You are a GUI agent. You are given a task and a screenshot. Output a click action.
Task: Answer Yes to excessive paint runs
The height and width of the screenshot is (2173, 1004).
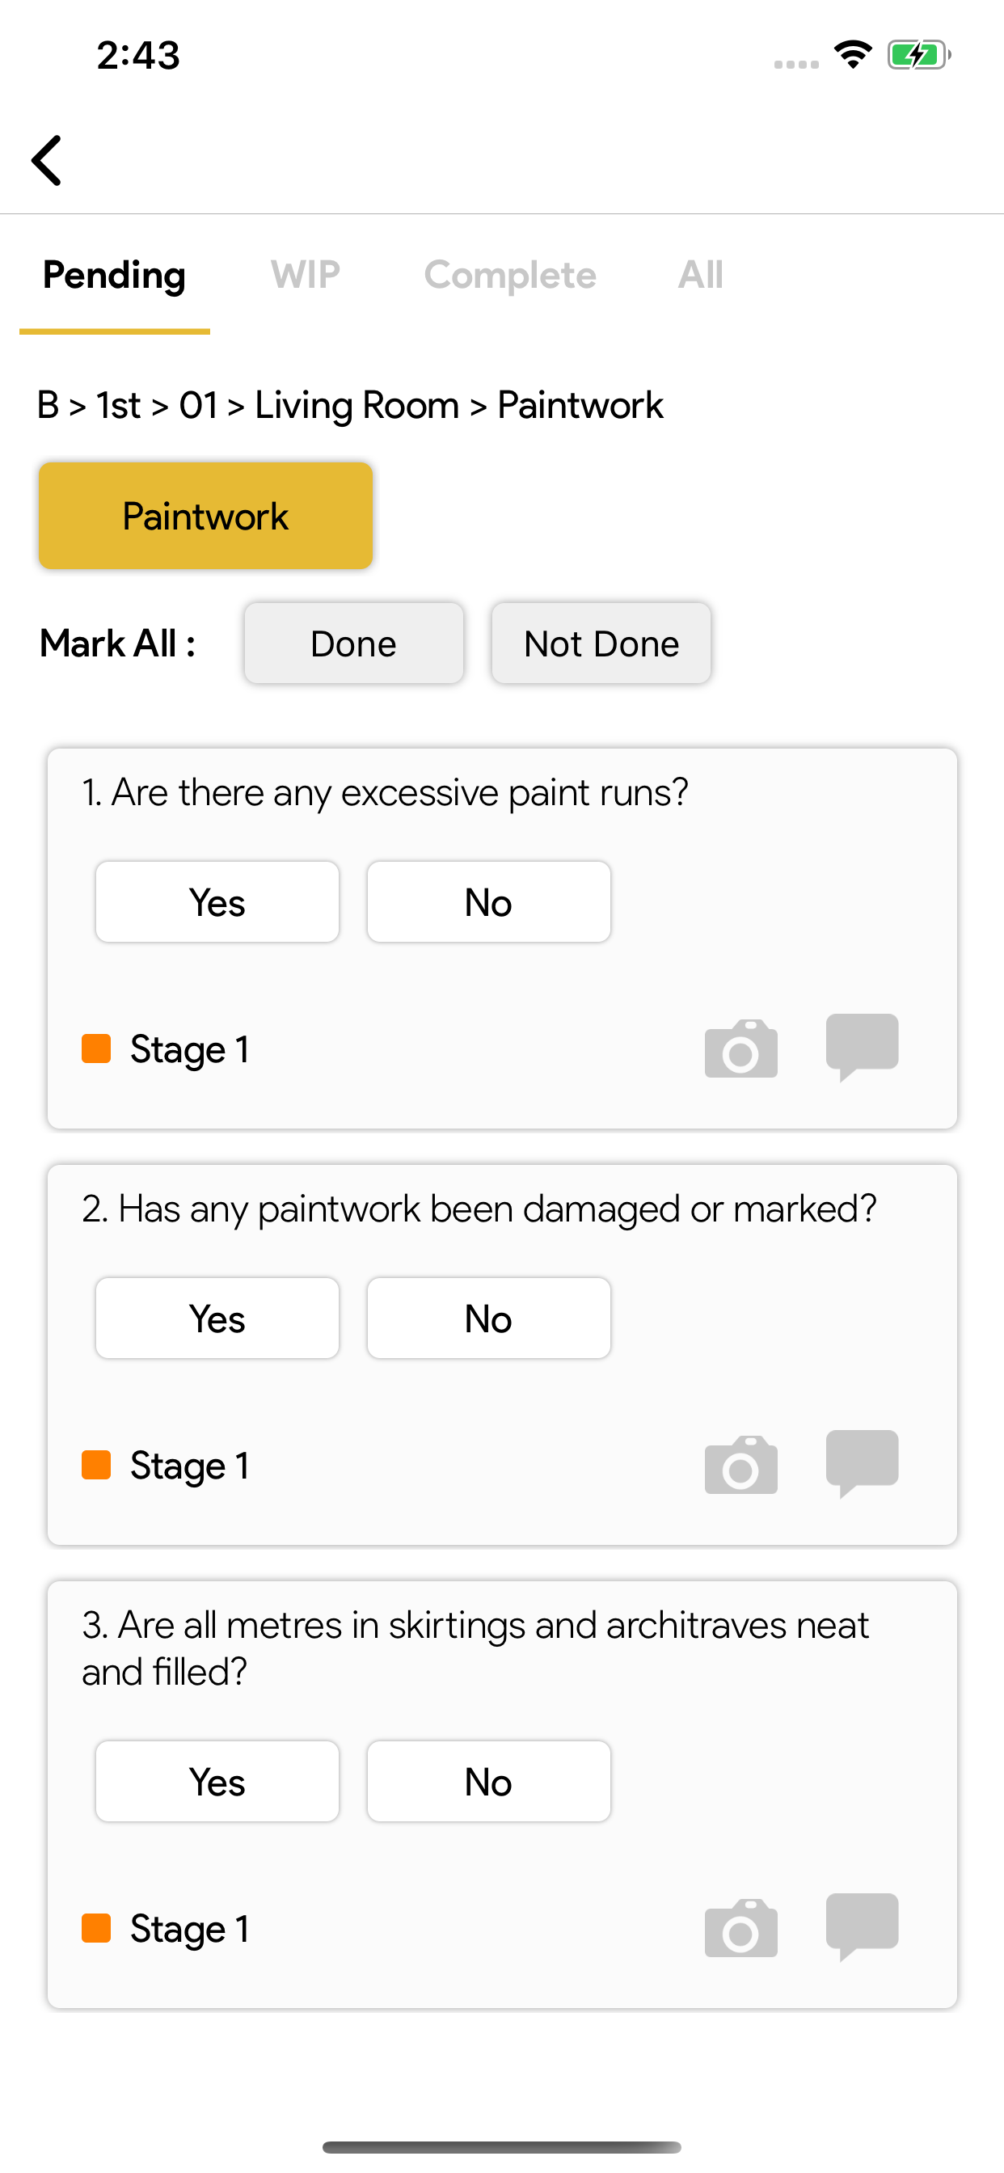pyautogui.click(x=217, y=901)
